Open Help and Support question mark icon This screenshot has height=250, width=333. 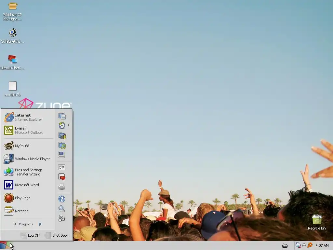[62, 199]
